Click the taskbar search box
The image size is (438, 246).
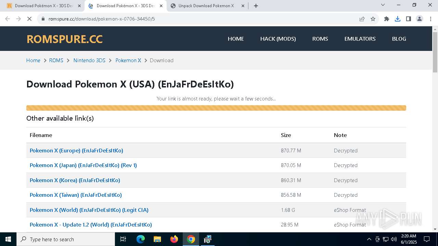point(66,239)
